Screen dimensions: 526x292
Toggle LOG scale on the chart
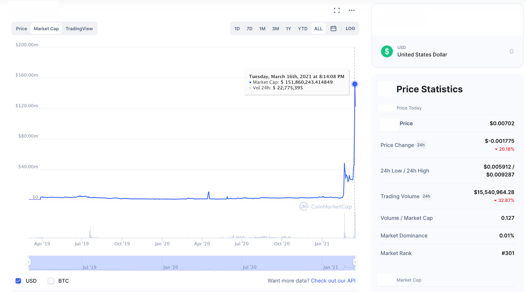coord(350,28)
